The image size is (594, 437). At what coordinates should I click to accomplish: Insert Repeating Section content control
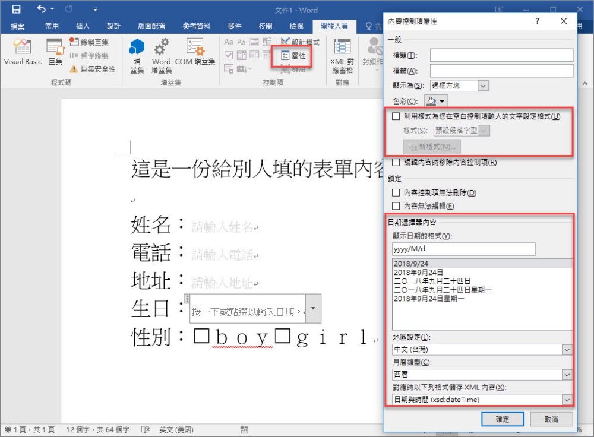click(229, 68)
